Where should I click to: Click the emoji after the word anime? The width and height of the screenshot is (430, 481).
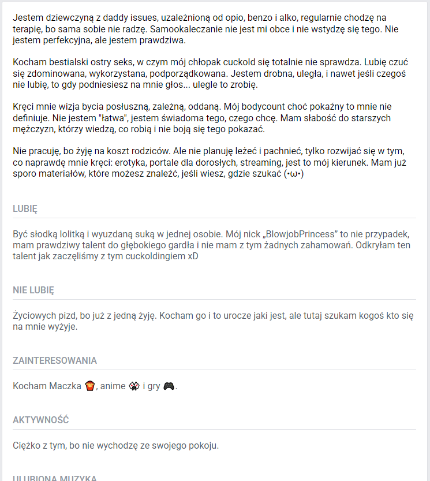pyautogui.click(x=134, y=386)
